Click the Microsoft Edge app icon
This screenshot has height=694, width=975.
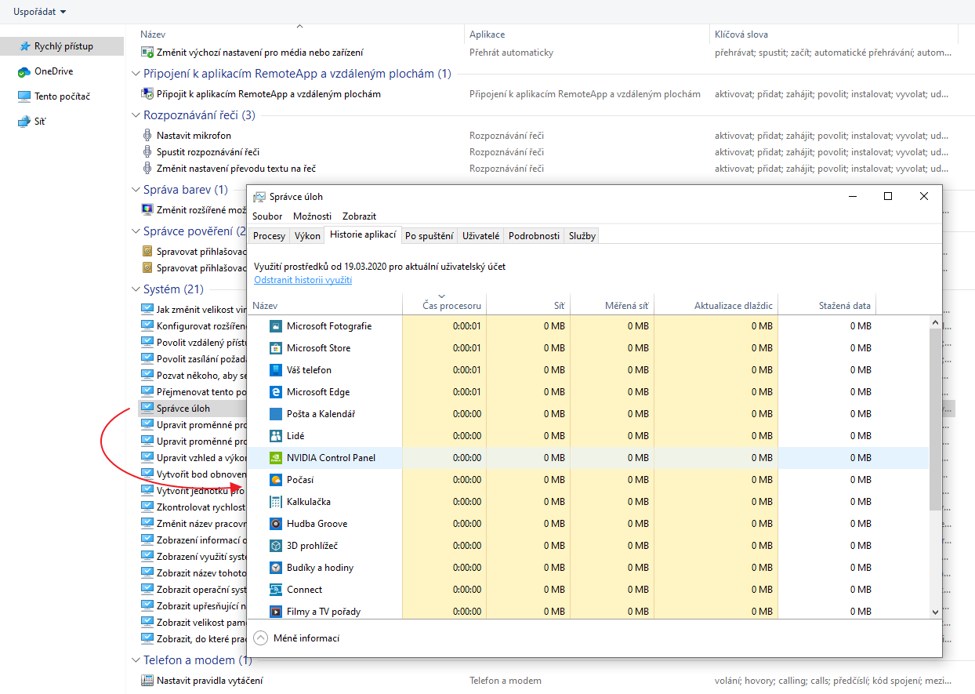pos(275,392)
